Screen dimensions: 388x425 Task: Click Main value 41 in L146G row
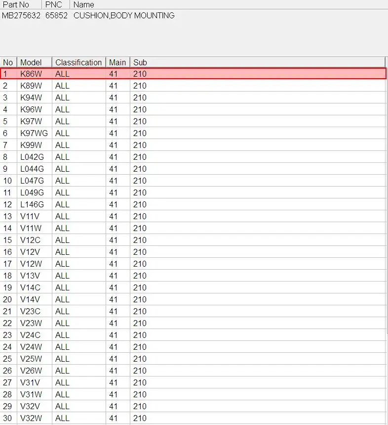117,204
